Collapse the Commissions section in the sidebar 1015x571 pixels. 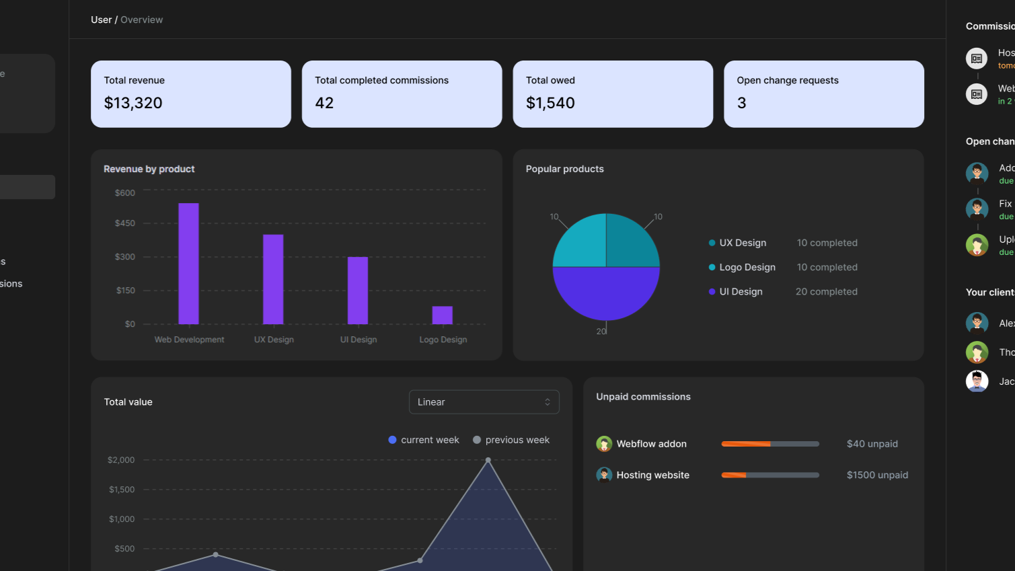tap(990, 26)
